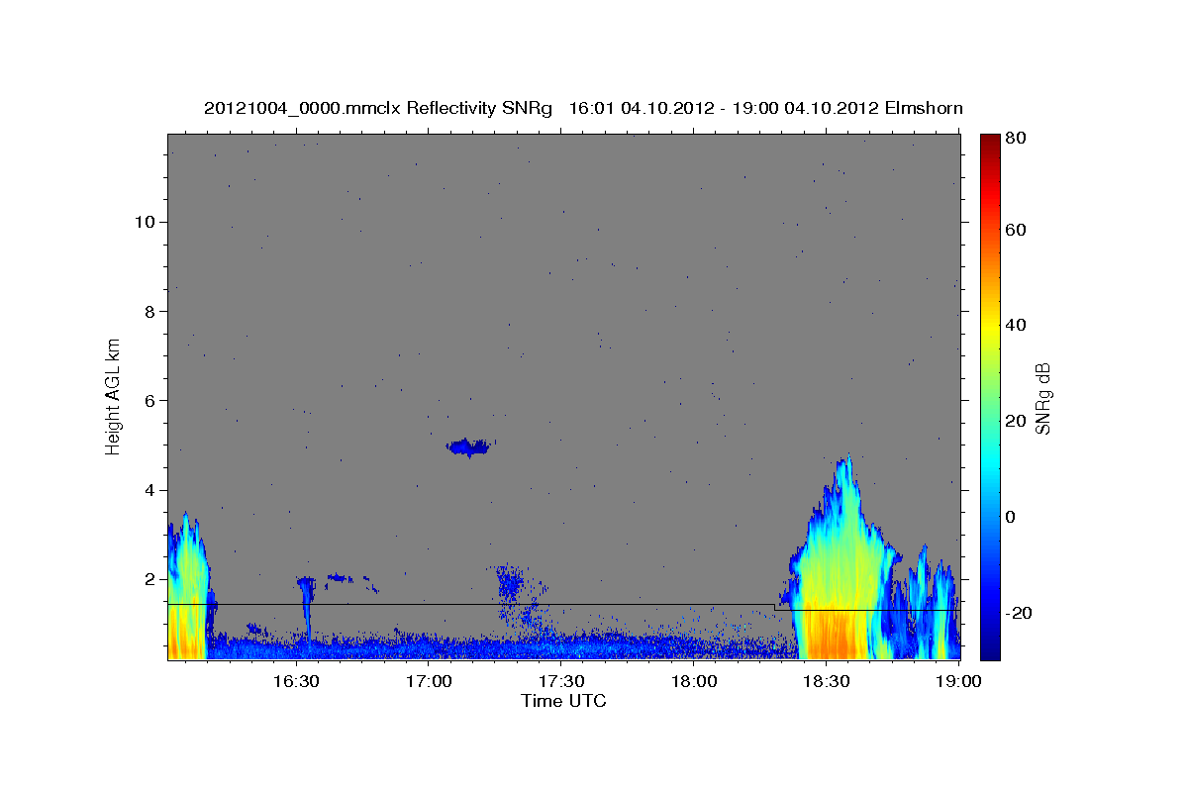Click the height tick label 2
The image size is (1188, 792).
tap(148, 578)
